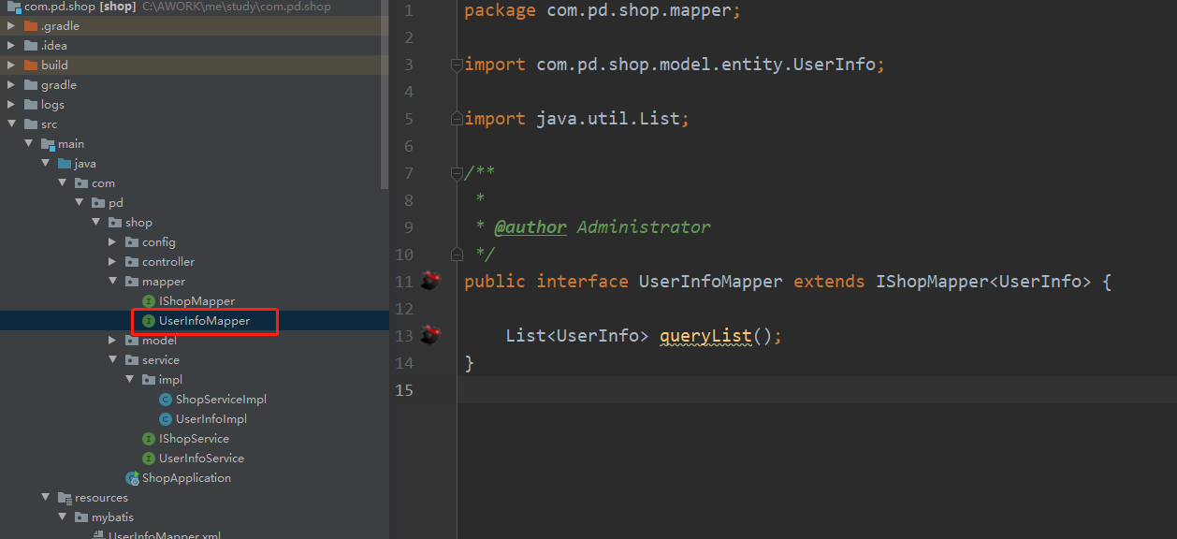Collapse the mybatis folder arrow
Screen dimensions: 1177x539
[x=62, y=517]
